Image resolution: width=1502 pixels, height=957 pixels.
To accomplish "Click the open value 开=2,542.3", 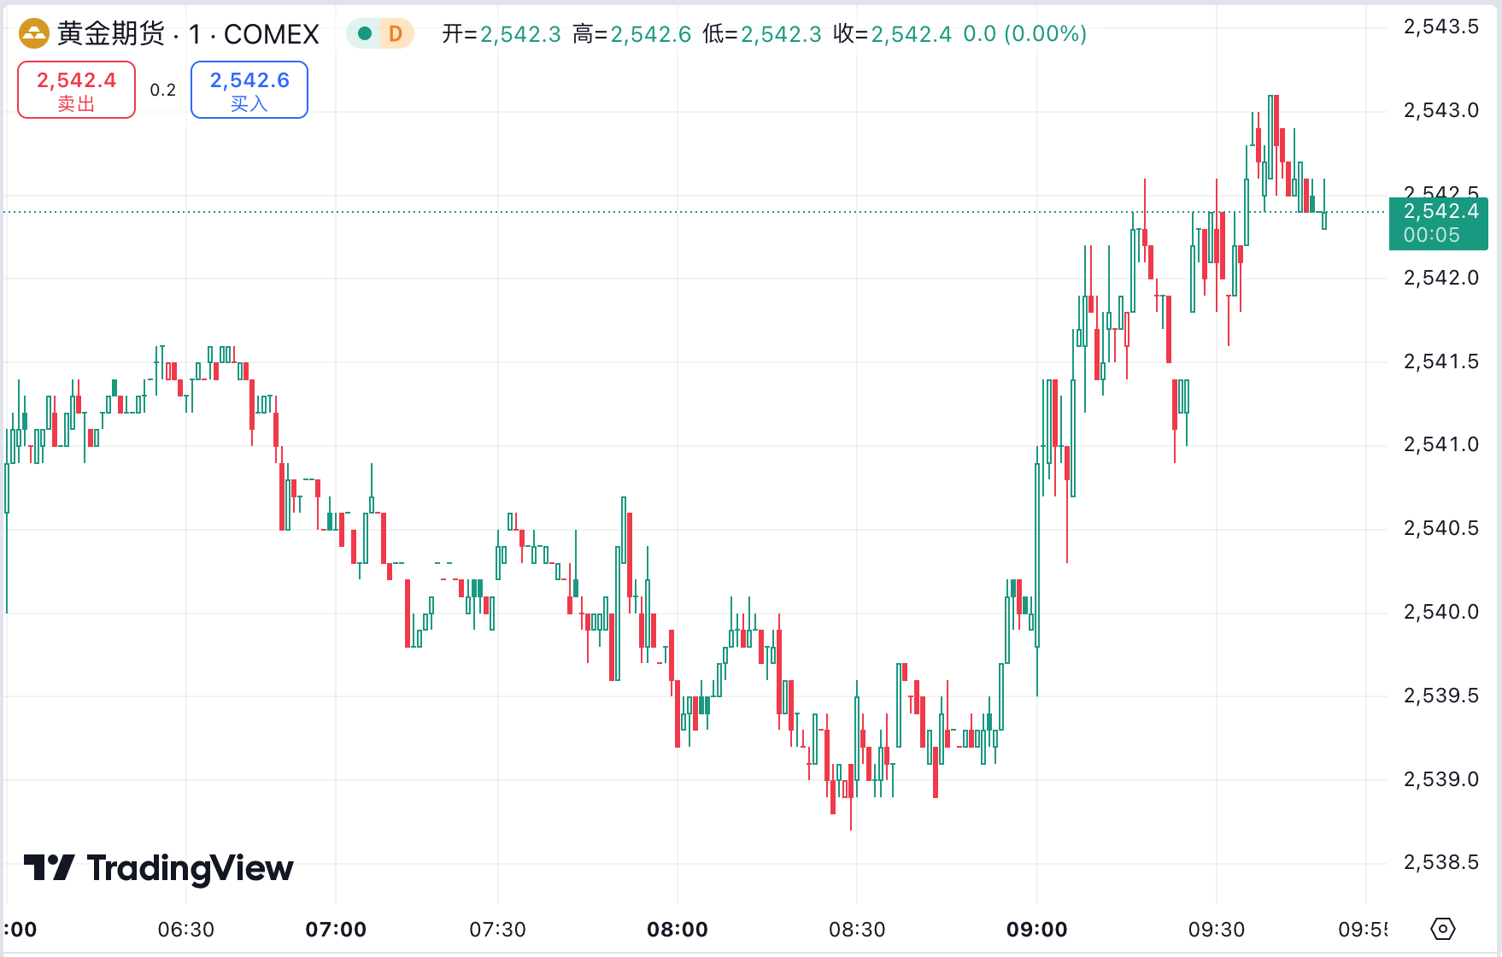I will [x=502, y=34].
